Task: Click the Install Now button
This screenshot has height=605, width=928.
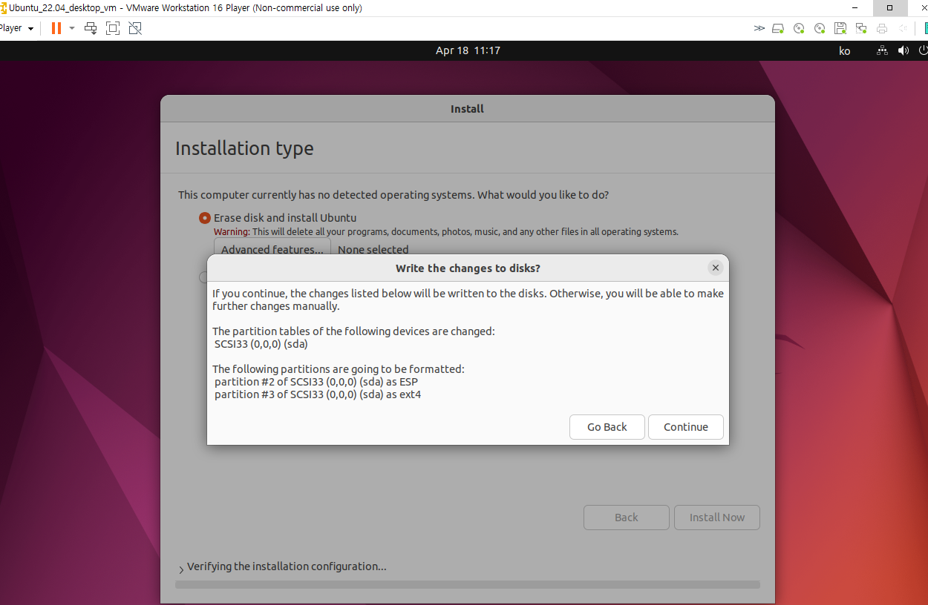Action: pyautogui.click(x=717, y=518)
